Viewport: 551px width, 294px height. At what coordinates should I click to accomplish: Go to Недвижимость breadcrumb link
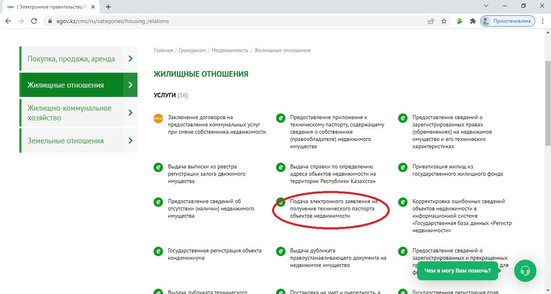[230, 50]
